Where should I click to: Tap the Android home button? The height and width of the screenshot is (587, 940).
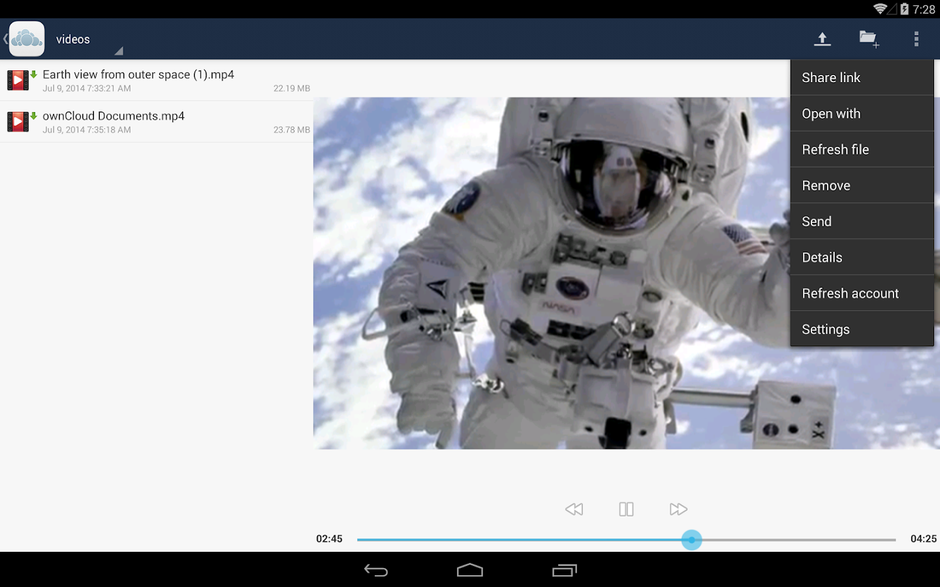pos(469,570)
